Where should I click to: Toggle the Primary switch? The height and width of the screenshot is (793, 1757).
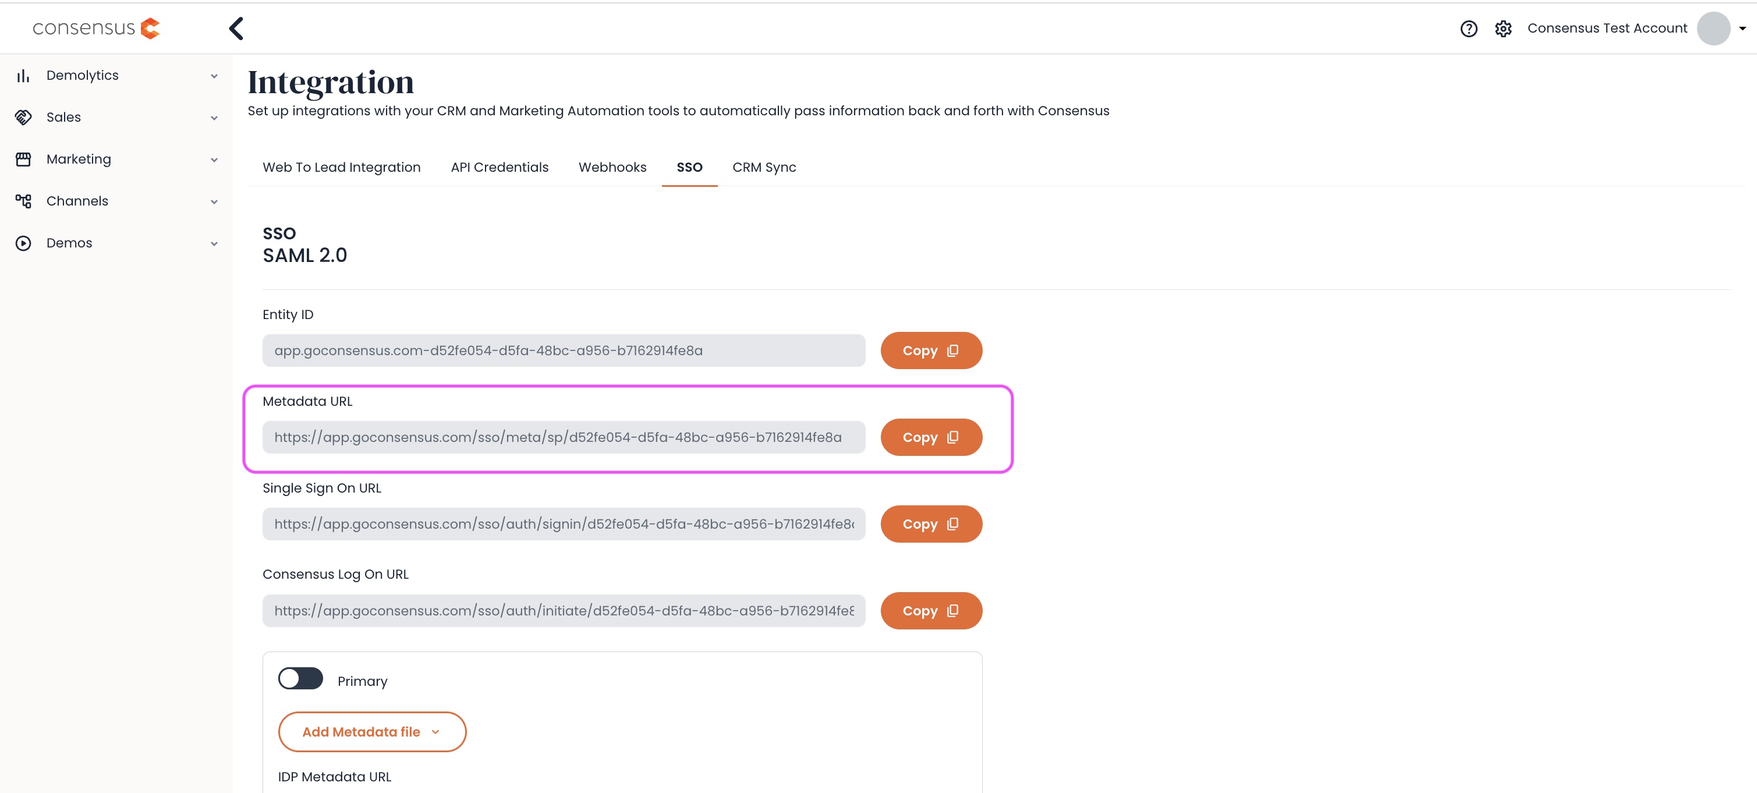[300, 678]
